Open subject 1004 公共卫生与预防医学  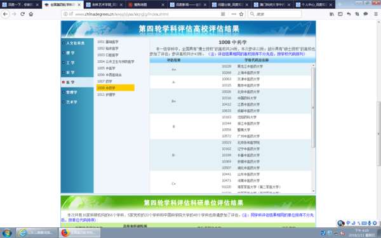[x=116, y=62]
